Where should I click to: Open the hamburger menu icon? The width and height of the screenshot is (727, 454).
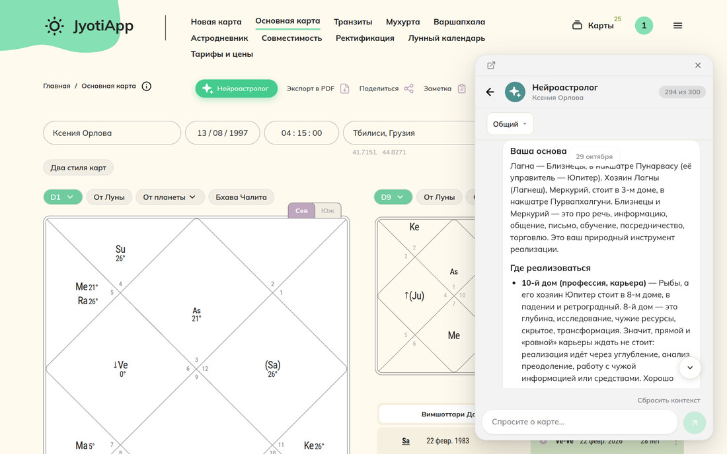pos(677,26)
